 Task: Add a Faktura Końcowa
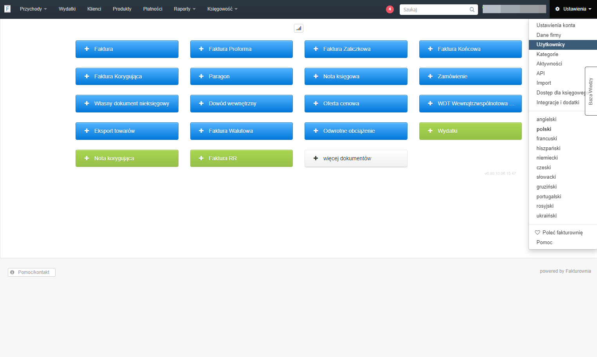click(x=471, y=49)
